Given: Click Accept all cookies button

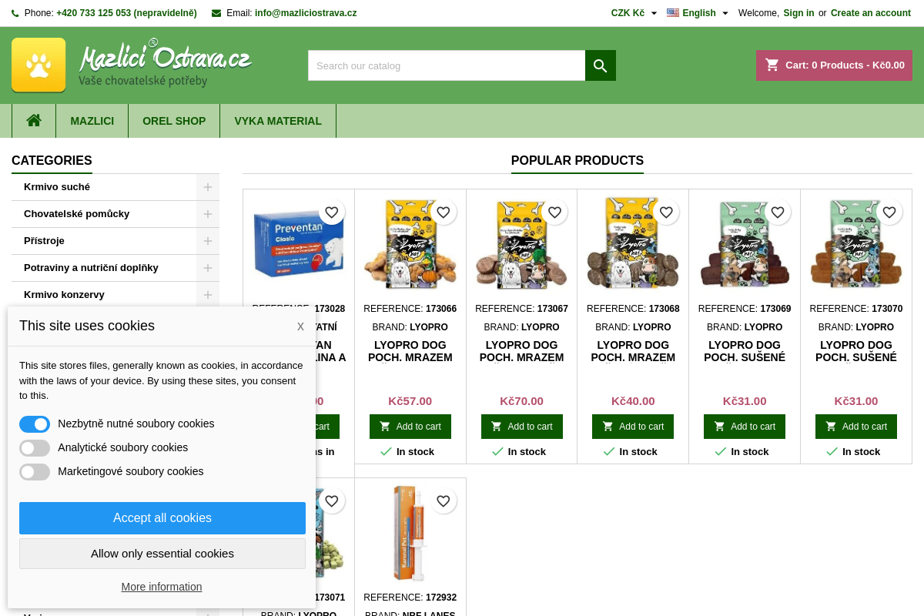Looking at the screenshot, I should [162, 518].
